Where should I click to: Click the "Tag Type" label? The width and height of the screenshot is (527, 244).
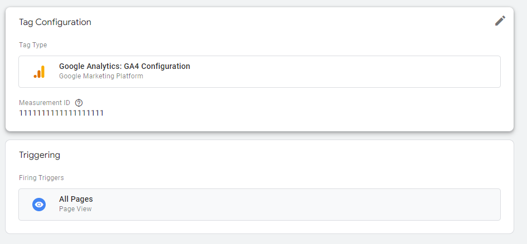click(x=33, y=45)
